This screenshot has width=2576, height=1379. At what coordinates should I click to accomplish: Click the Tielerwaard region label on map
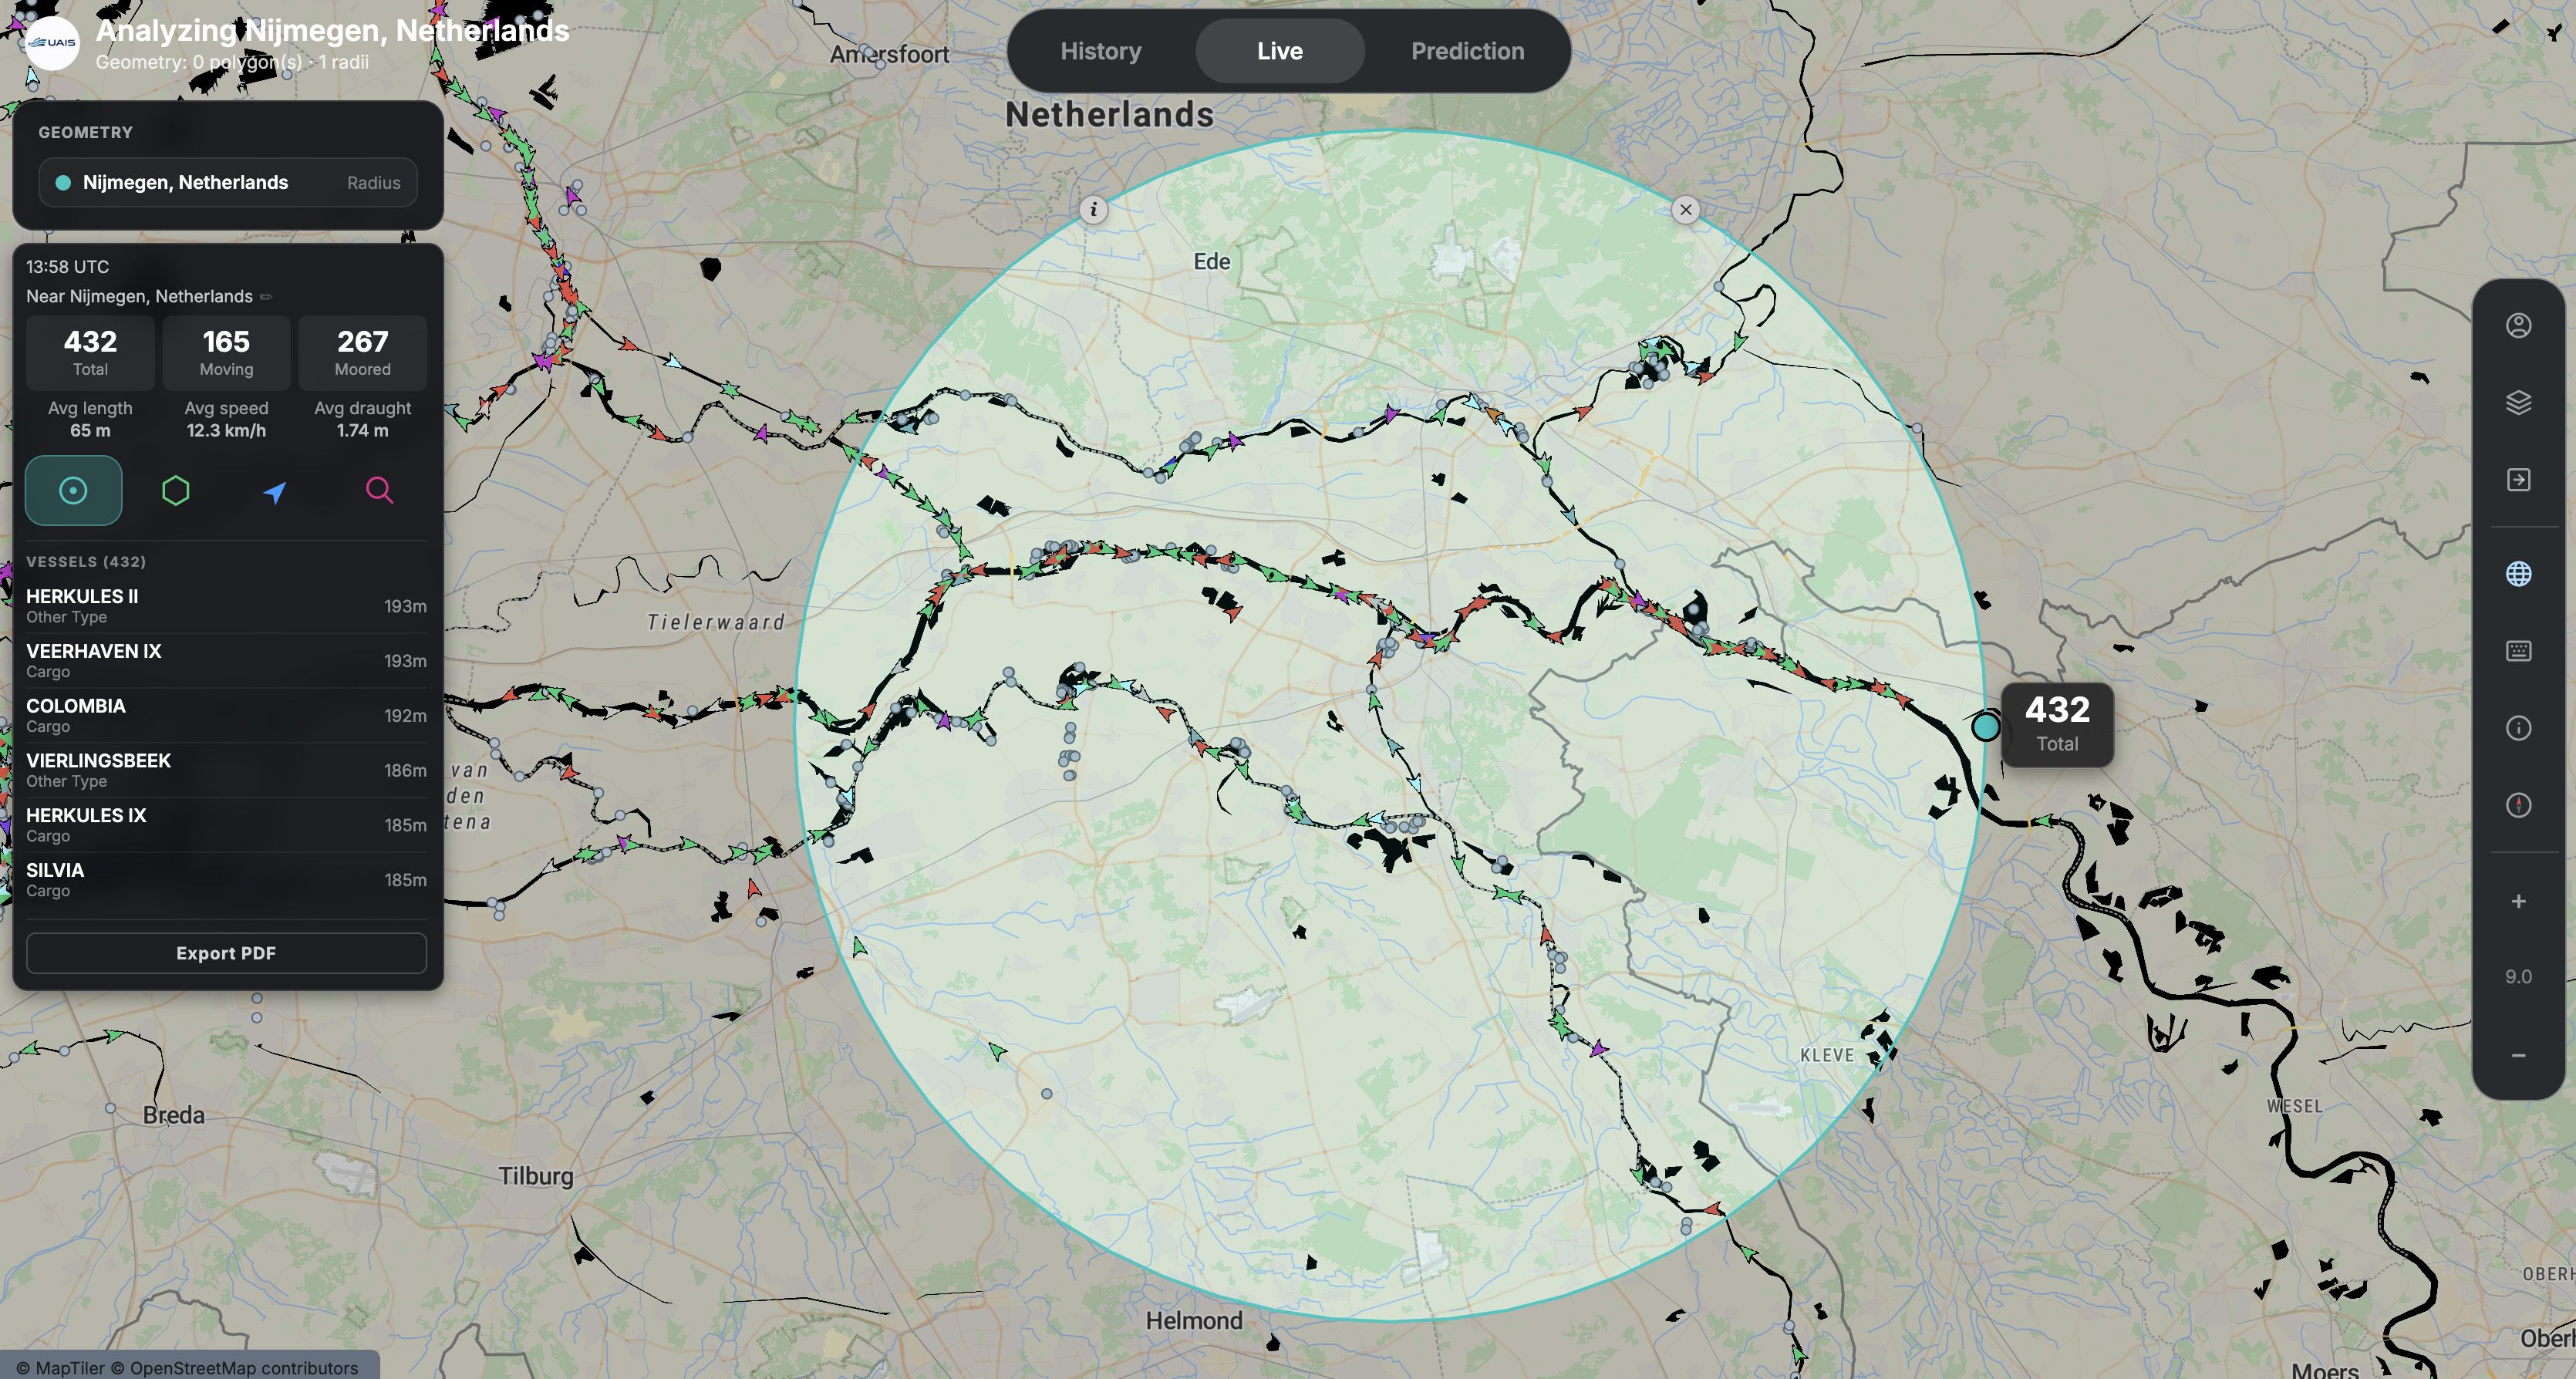coord(716,622)
